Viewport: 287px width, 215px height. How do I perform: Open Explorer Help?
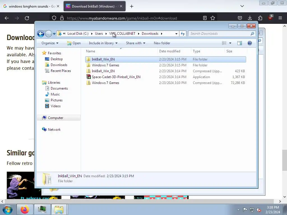coord(250,43)
